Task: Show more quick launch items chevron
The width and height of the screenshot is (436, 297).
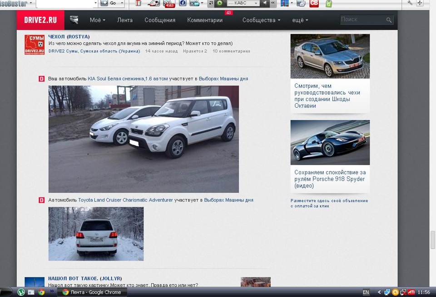Action: 52,292
